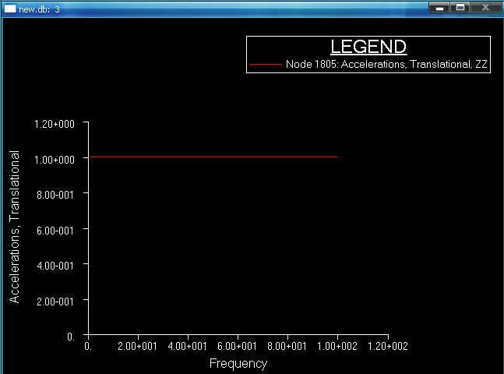Click the 2.00-001 Y-axis label
The width and height of the screenshot is (504, 374).
(55, 302)
